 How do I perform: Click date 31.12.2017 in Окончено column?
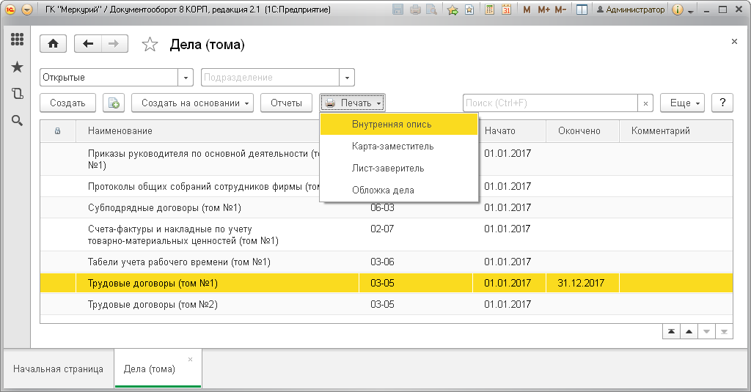(581, 283)
